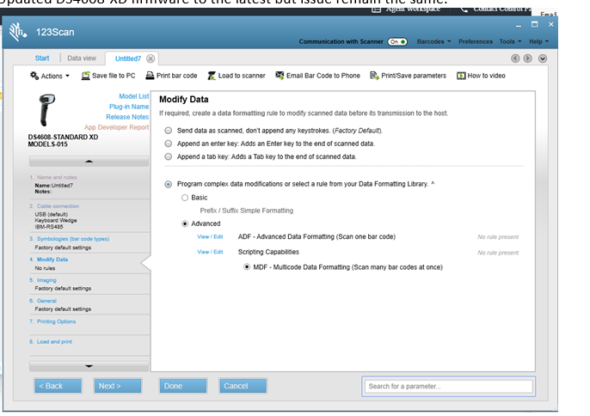
Task: Choose the Advanced formatting radio button
Action: click(x=185, y=223)
